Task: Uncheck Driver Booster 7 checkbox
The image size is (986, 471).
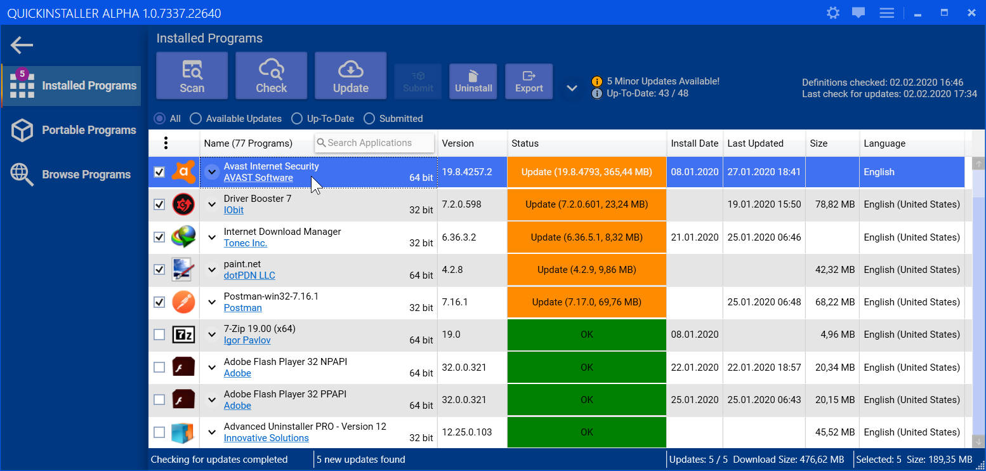Action: tap(159, 204)
